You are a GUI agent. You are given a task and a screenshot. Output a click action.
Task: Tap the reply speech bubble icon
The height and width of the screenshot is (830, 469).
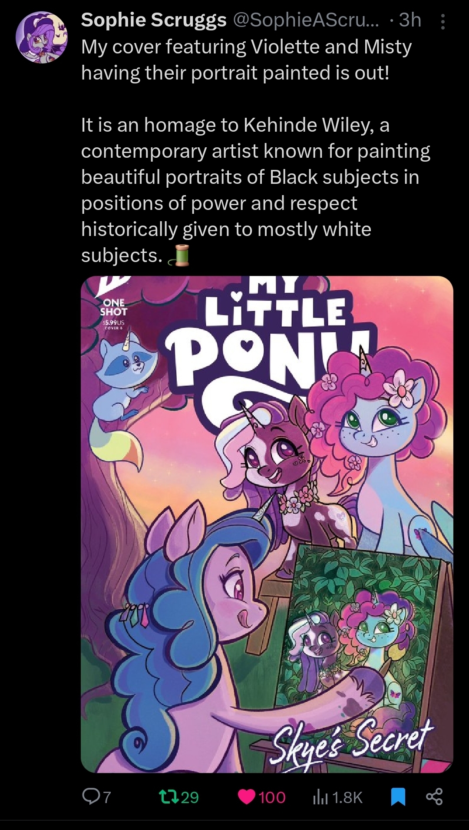tap(91, 797)
